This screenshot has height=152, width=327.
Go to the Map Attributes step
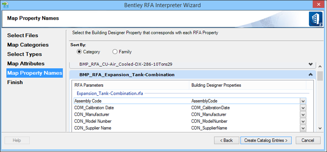(26, 63)
